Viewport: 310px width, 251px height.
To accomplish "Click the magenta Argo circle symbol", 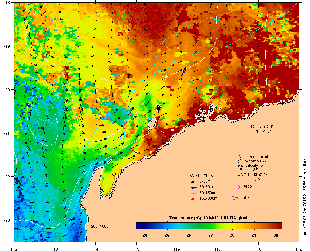I will coord(238,187).
